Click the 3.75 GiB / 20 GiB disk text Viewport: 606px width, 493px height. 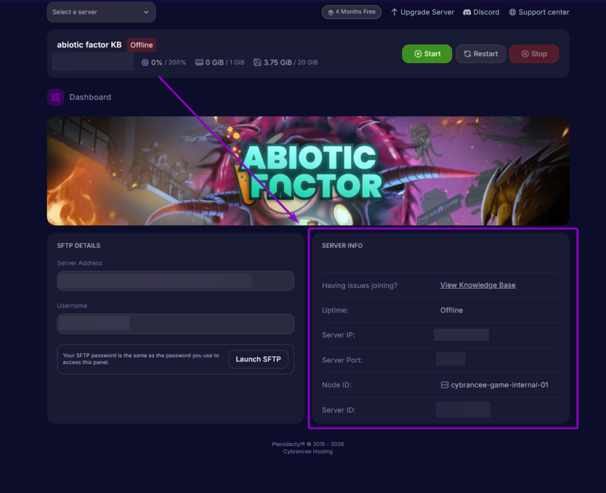coord(291,62)
